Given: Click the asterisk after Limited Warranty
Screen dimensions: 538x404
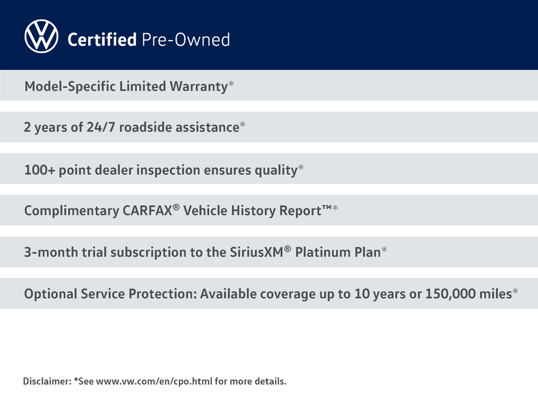Looking at the screenshot, I should click(231, 85).
